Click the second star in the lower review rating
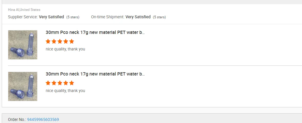Screen dimensions: 302x123 tap(54, 83)
